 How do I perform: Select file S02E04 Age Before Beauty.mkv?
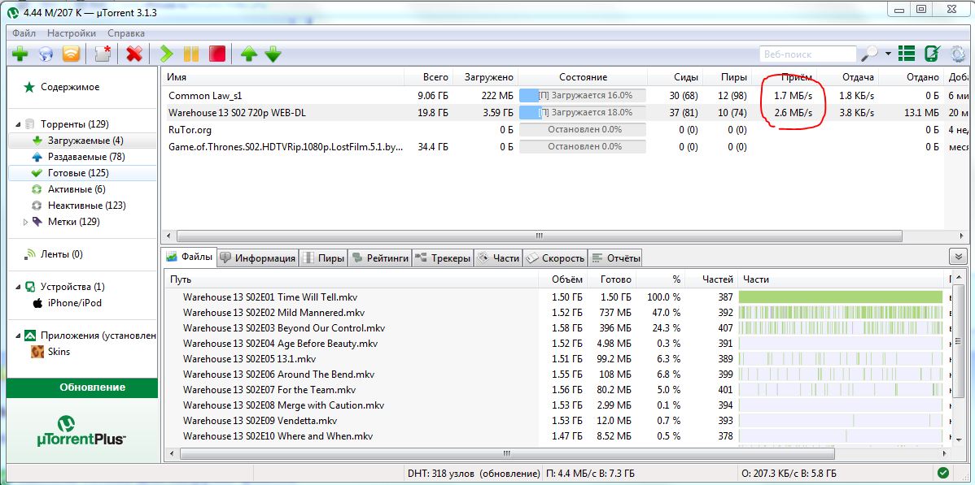click(281, 344)
